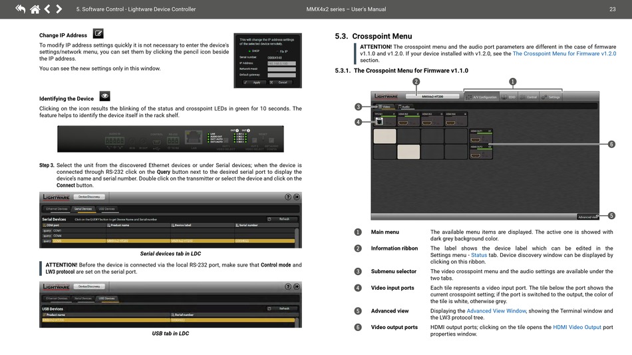Sort by the Device label column header

pos(202,225)
